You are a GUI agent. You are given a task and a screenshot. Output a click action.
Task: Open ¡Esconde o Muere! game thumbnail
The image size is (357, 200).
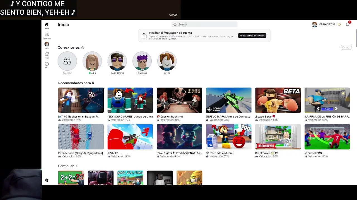(229, 137)
